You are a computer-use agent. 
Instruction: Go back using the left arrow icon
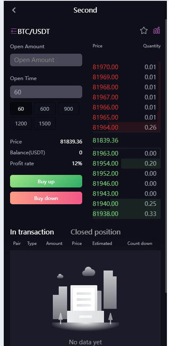coord(14,10)
